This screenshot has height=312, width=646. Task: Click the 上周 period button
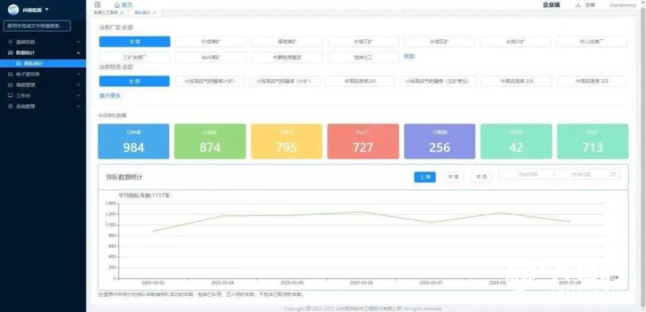pos(425,177)
